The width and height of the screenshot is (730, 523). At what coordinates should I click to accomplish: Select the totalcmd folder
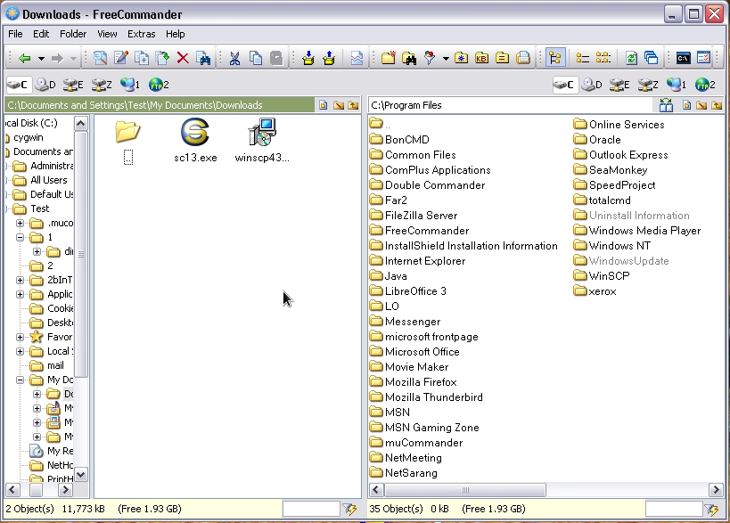coord(603,200)
